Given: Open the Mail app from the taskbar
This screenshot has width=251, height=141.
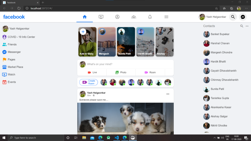Looking at the screenshot, I should pos(92,138).
